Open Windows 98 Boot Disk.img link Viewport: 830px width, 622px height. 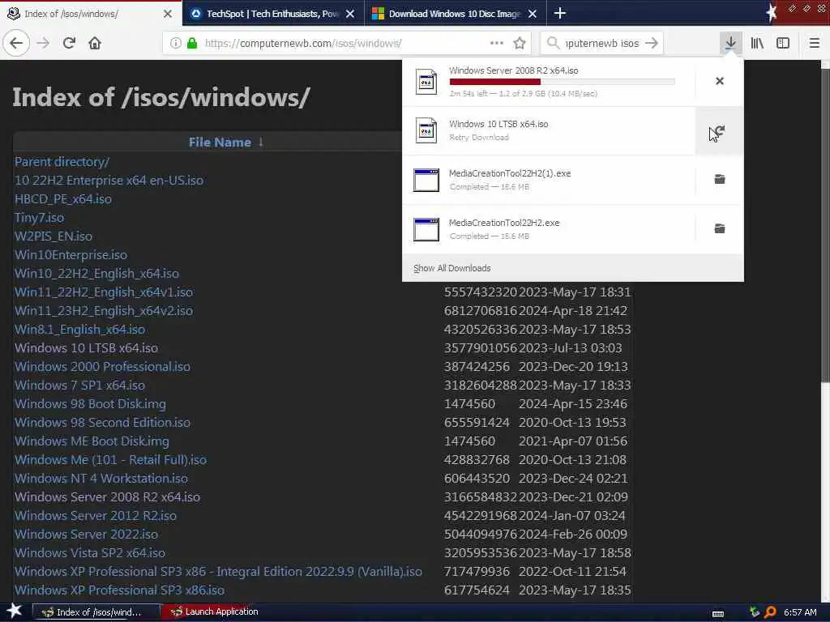click(90, 403)
